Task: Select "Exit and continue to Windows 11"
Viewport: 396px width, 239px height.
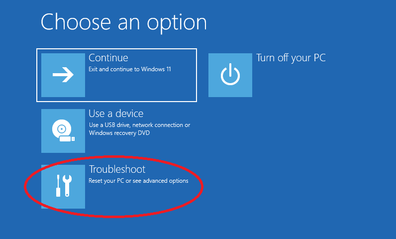Action: tap(129, 69)
